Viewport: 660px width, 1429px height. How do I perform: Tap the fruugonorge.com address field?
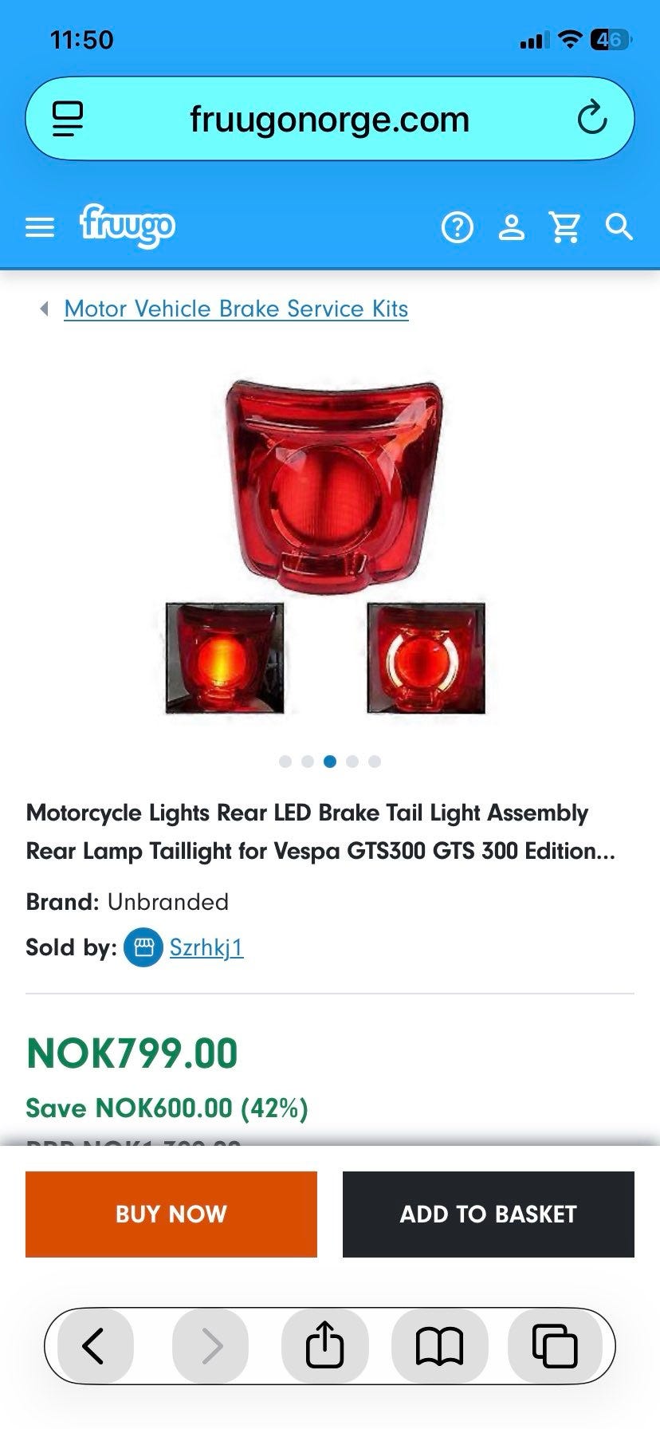[x=330, y=119]
